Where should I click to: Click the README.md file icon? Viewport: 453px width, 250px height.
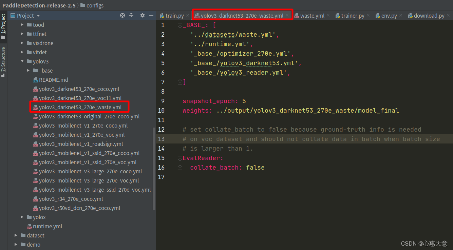(36, 80)
